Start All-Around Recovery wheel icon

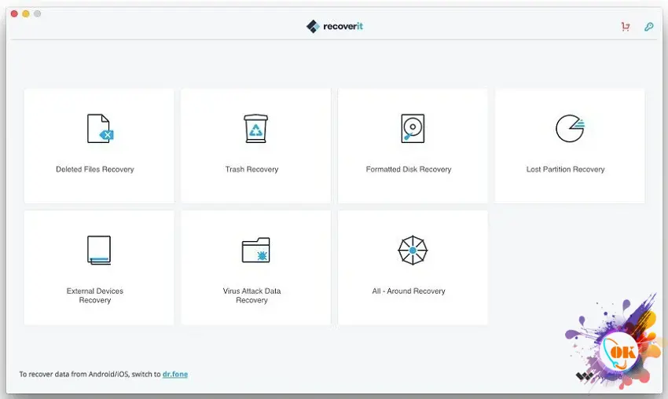tap(413, 250)
